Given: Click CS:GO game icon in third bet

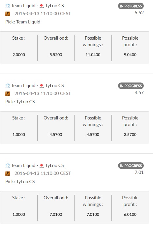Looking at the screenshot, I should pyautogui.click(x=8, y=174).
